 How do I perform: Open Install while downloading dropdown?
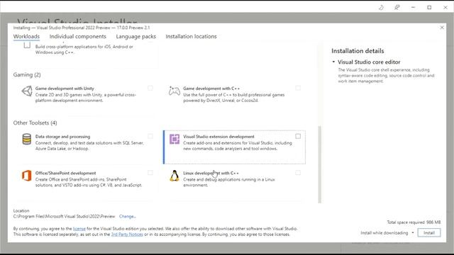coord(413,233)
